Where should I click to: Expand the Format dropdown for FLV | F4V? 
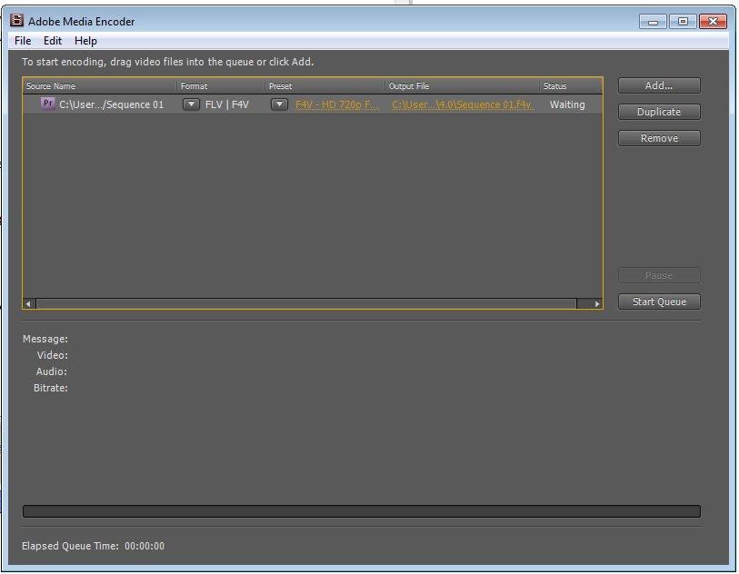point(191,104)
